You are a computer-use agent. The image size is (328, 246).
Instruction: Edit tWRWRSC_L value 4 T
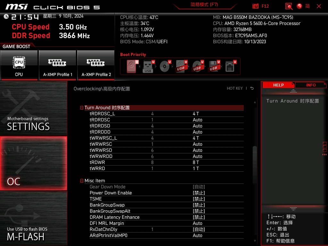tap(196, 138)
